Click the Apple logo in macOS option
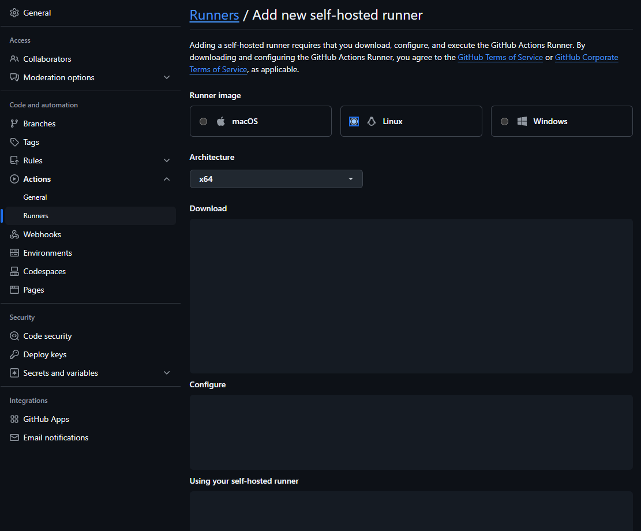 coord(221,121)
